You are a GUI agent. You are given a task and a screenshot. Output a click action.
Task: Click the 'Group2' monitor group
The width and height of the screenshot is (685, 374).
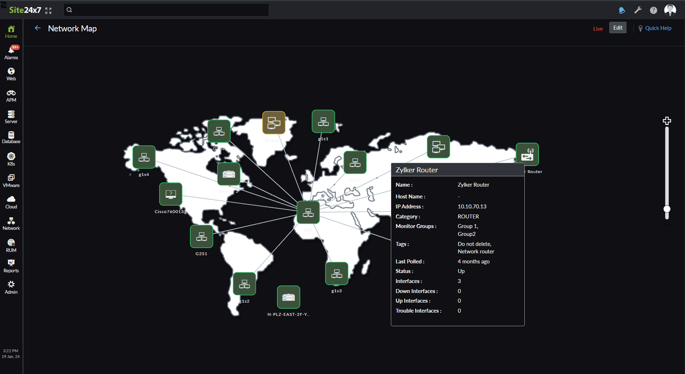tap(467, 234)
